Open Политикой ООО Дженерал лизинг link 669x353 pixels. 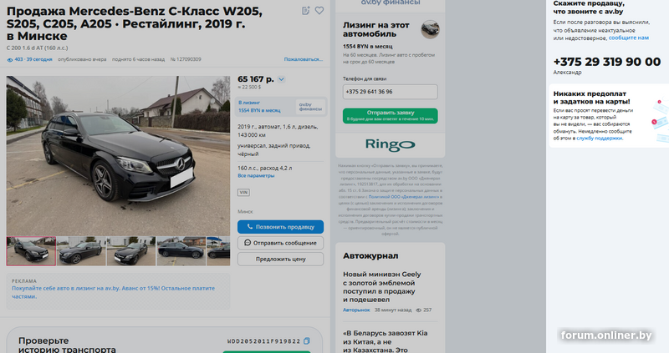point(403,197)
